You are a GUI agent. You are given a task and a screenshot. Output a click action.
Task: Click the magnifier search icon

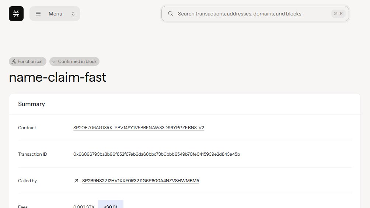point(170,14)
